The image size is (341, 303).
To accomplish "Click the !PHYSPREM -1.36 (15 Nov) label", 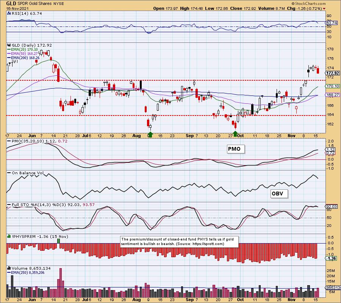I will [x=40, y=236].
